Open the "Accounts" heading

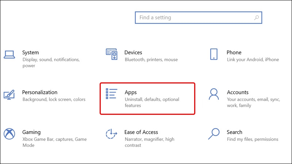coord(238,93)
